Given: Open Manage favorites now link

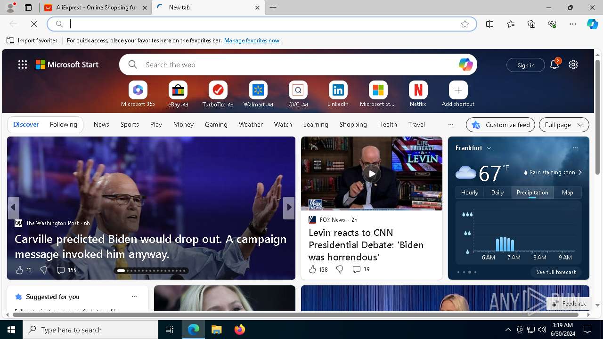Looking at the screenshot, I should click(x=252, y=40).
